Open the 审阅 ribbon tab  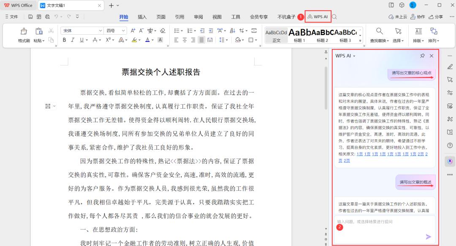click(198, 17)
